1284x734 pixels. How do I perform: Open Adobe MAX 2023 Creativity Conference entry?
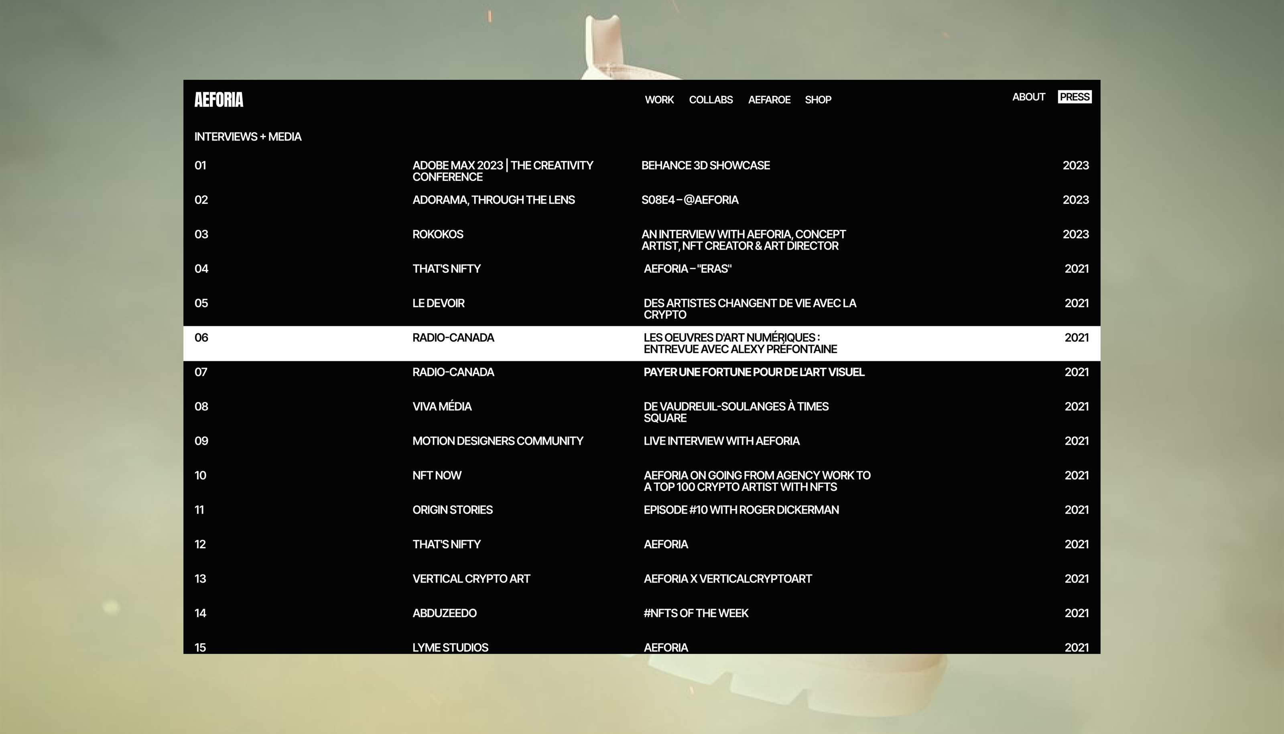[x=502, y=171]
